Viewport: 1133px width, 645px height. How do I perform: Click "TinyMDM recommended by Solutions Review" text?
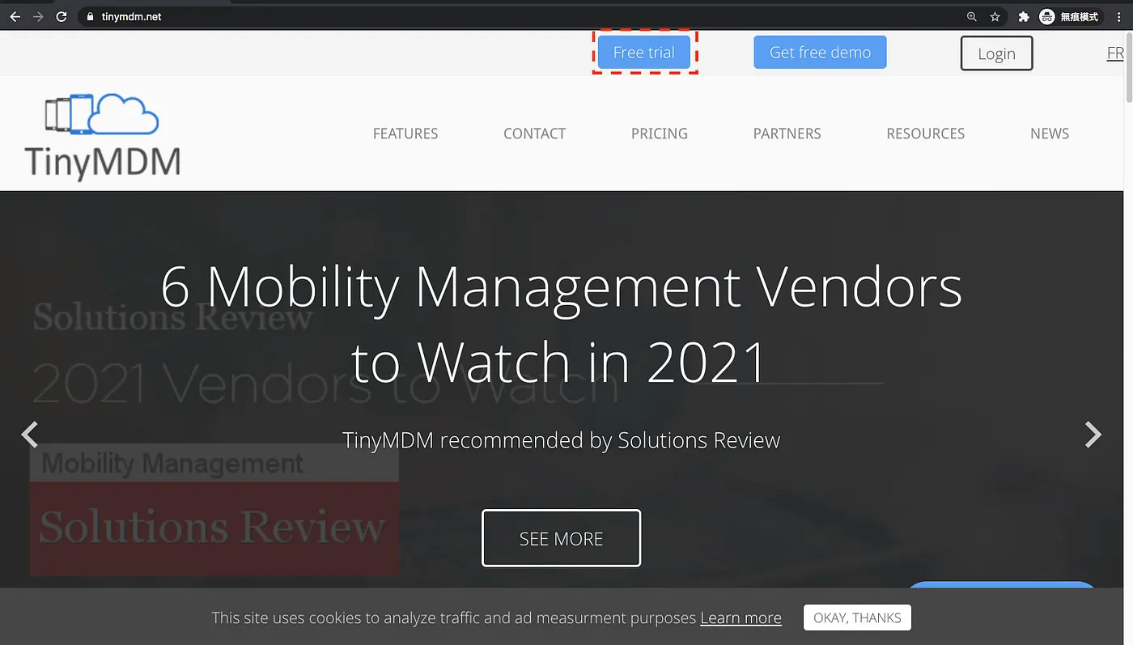561,440
